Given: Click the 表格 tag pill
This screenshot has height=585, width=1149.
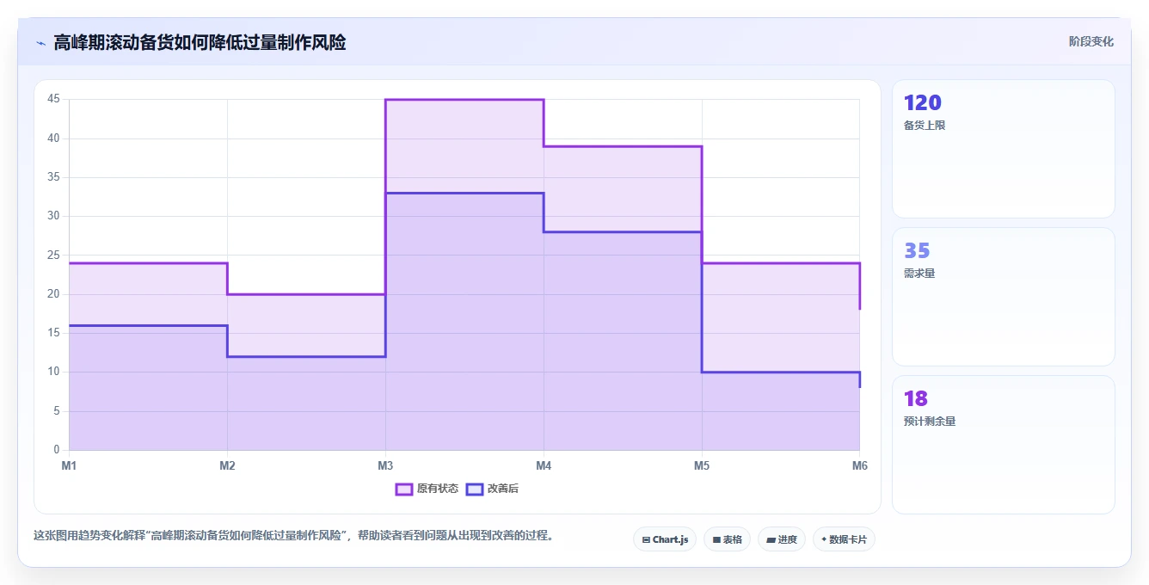Looking at the screenshot, I should point(727,539).
